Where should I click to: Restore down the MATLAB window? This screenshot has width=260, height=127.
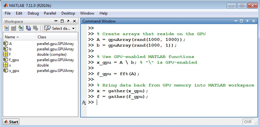click(242, 6)
